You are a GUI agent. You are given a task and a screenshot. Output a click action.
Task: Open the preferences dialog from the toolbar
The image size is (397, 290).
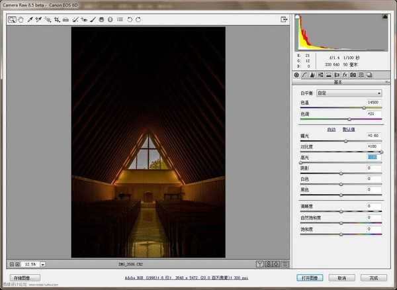pos(119,20)
